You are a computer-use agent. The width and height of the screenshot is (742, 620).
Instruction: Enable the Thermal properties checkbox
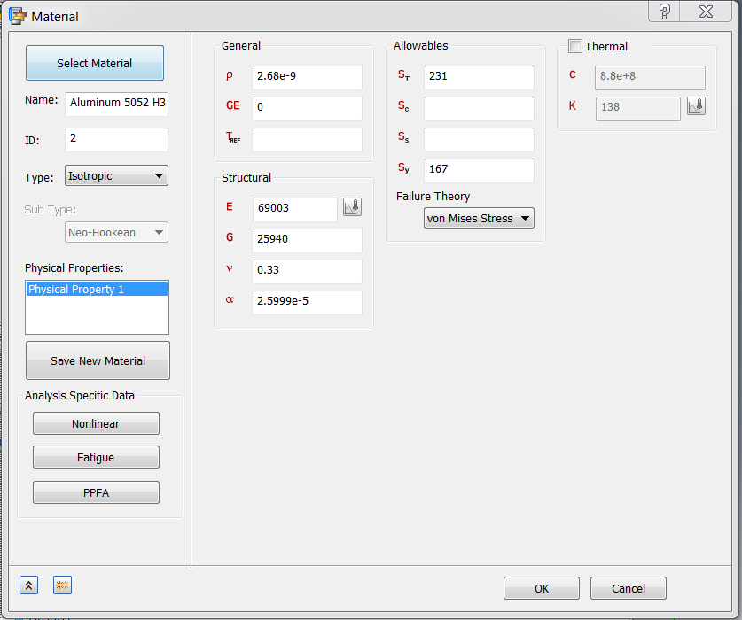click(x=574, y=46)
